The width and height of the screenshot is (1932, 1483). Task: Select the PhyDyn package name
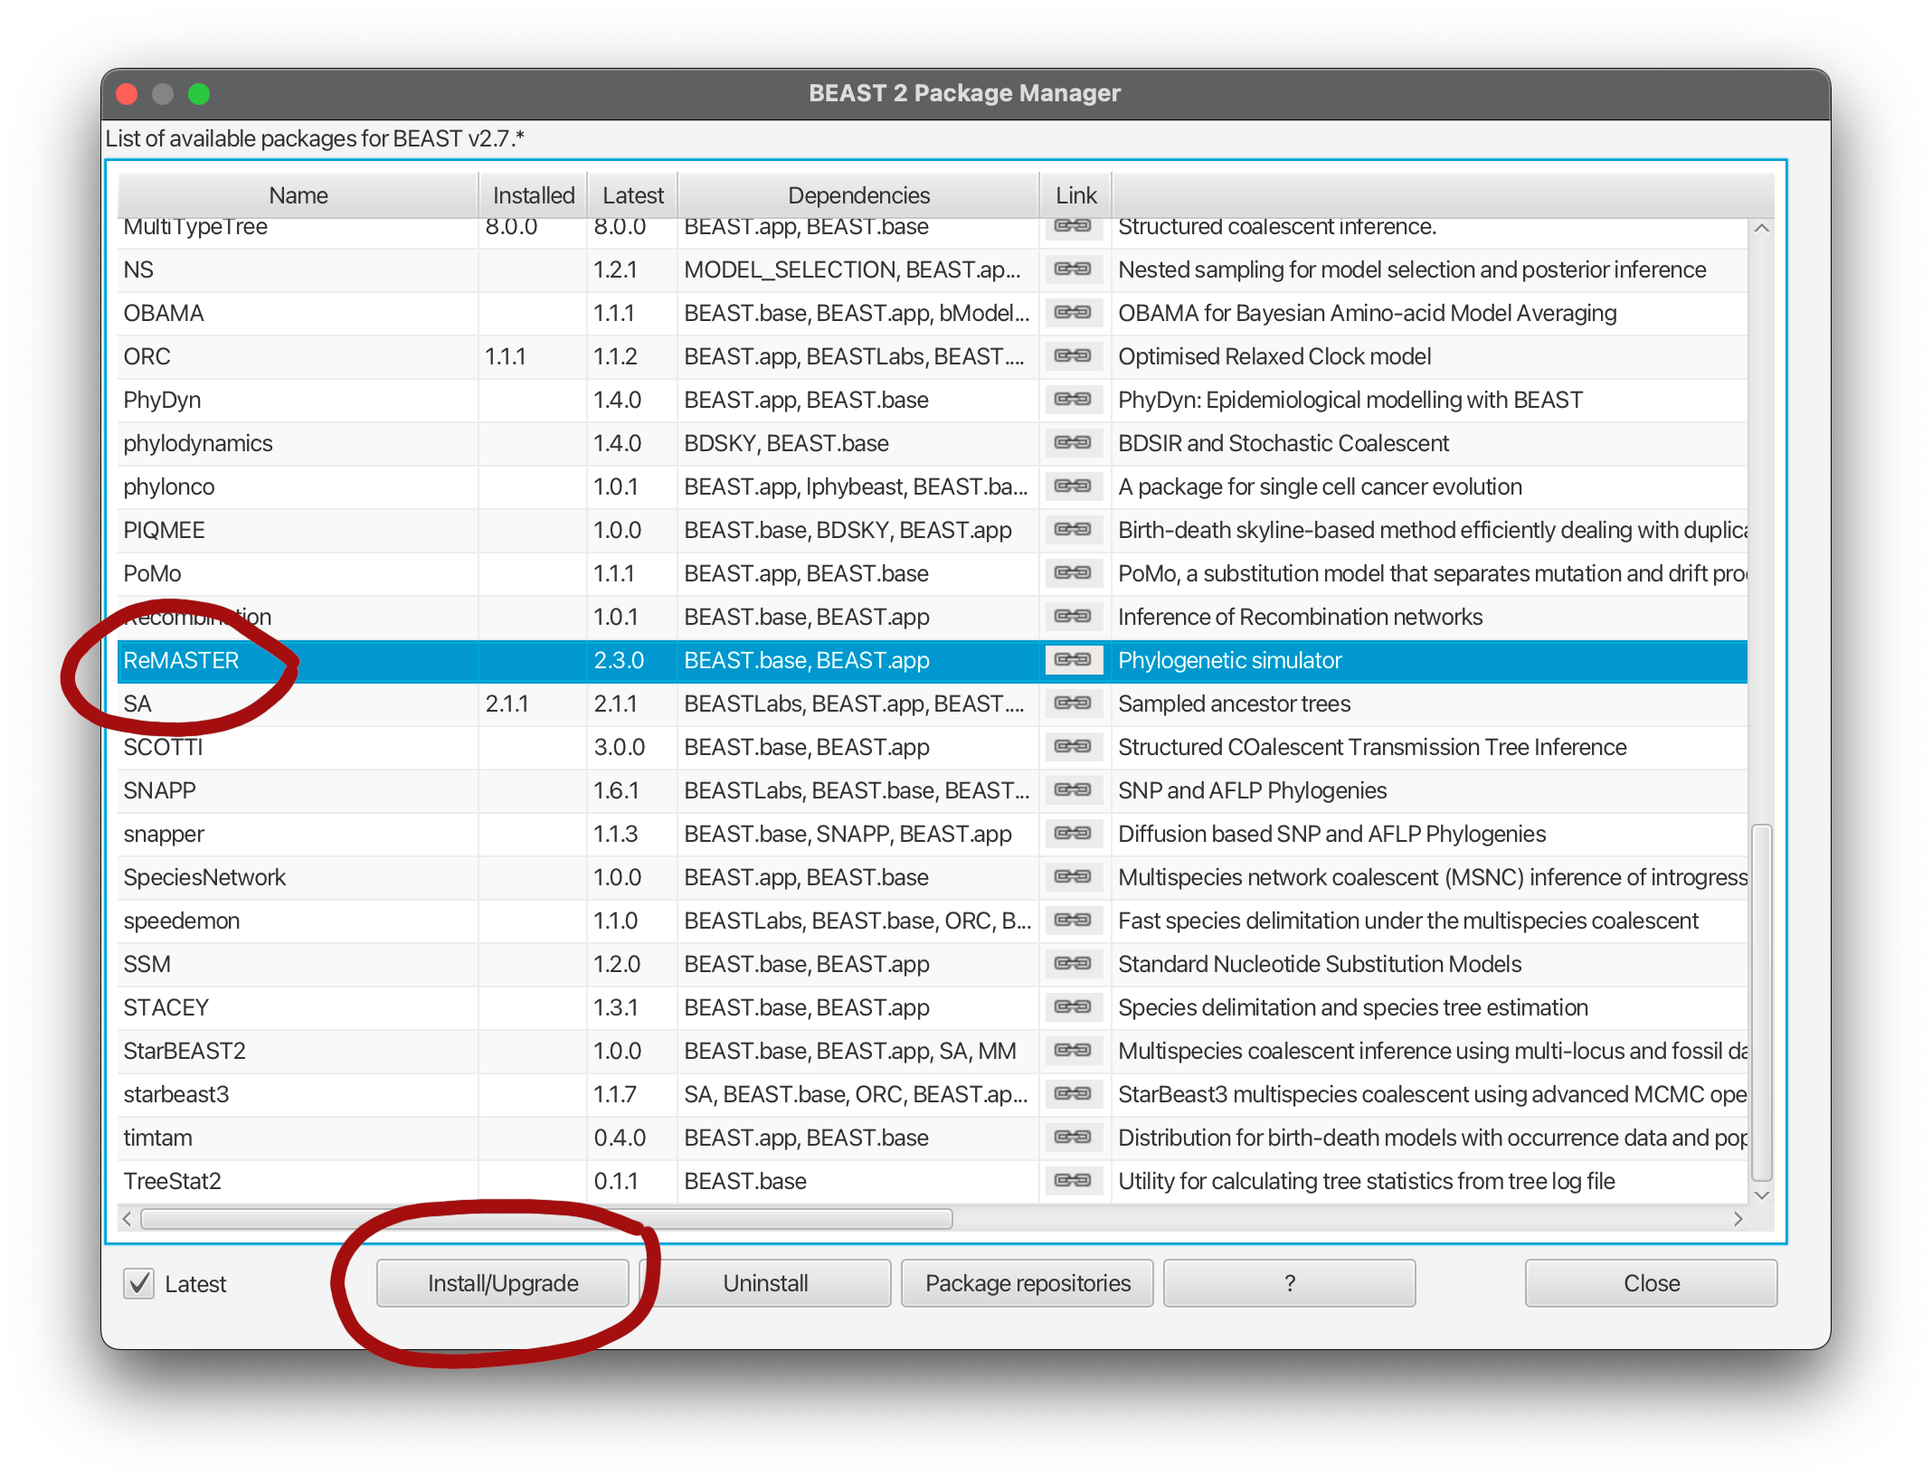(x=162, y=400)
